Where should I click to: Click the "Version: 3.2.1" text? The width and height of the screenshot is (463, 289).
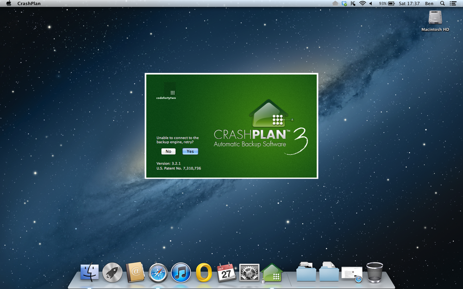[169, 163]
